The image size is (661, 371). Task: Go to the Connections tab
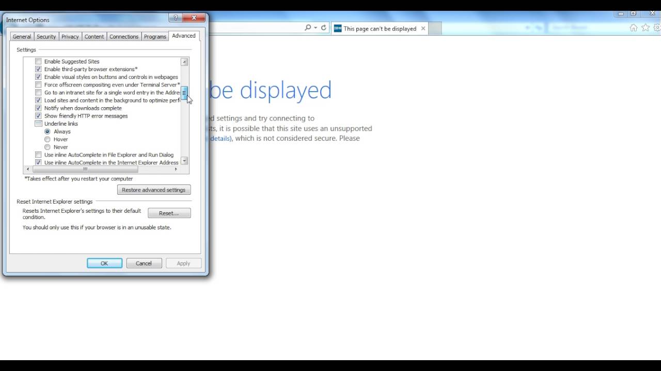124,37
